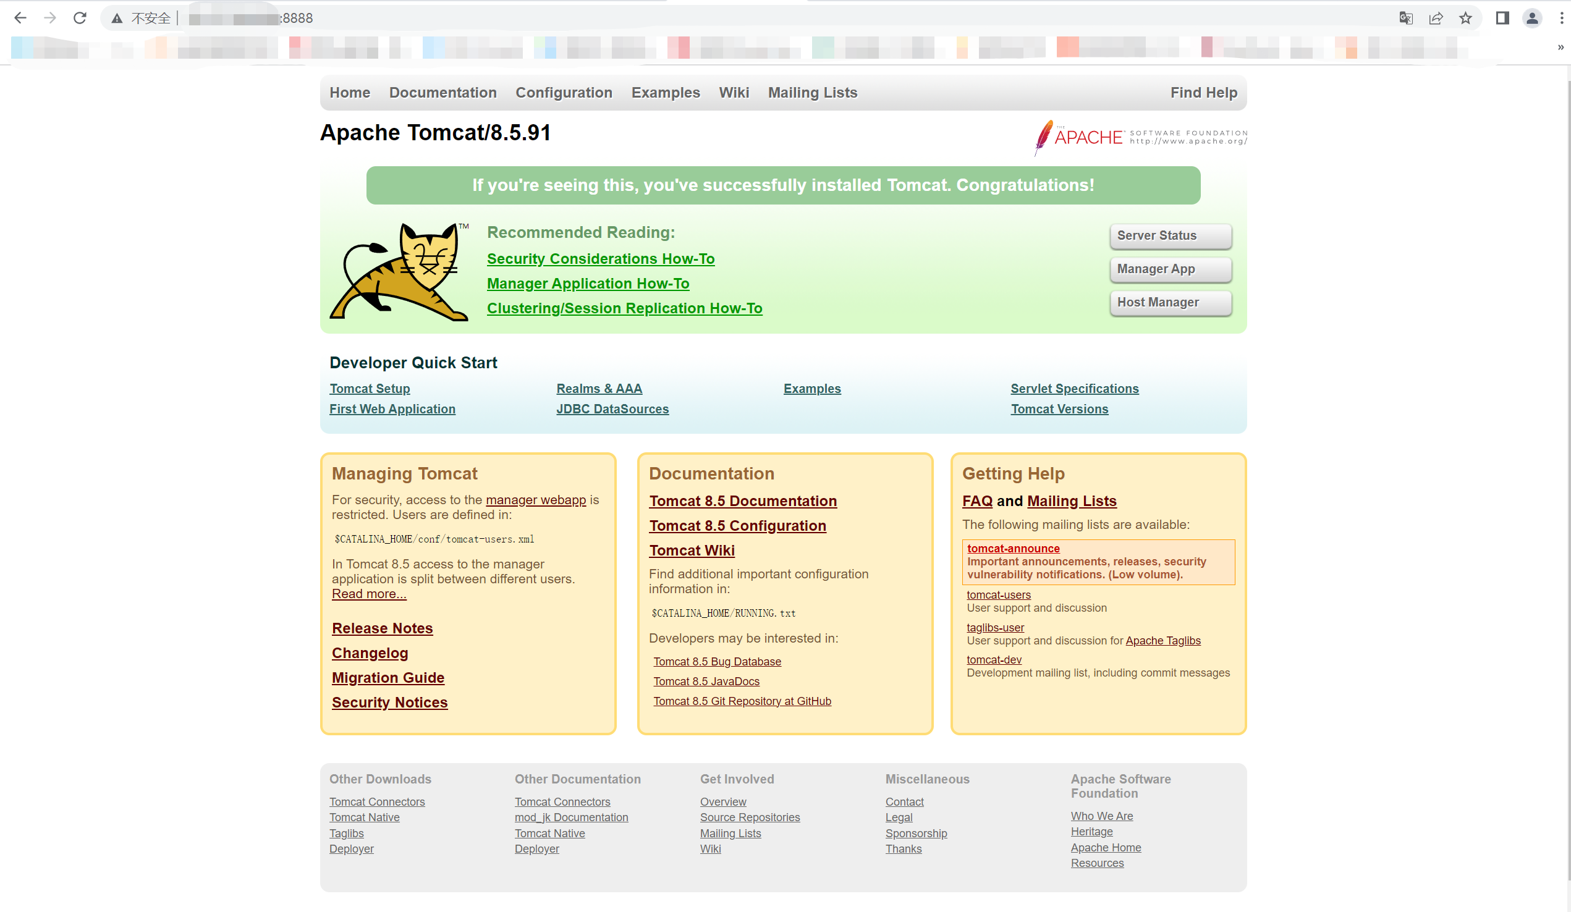Screen dimensions: 1571x912
Task: Open the tomcat-dev mailing list link
Action: [994, 659]
